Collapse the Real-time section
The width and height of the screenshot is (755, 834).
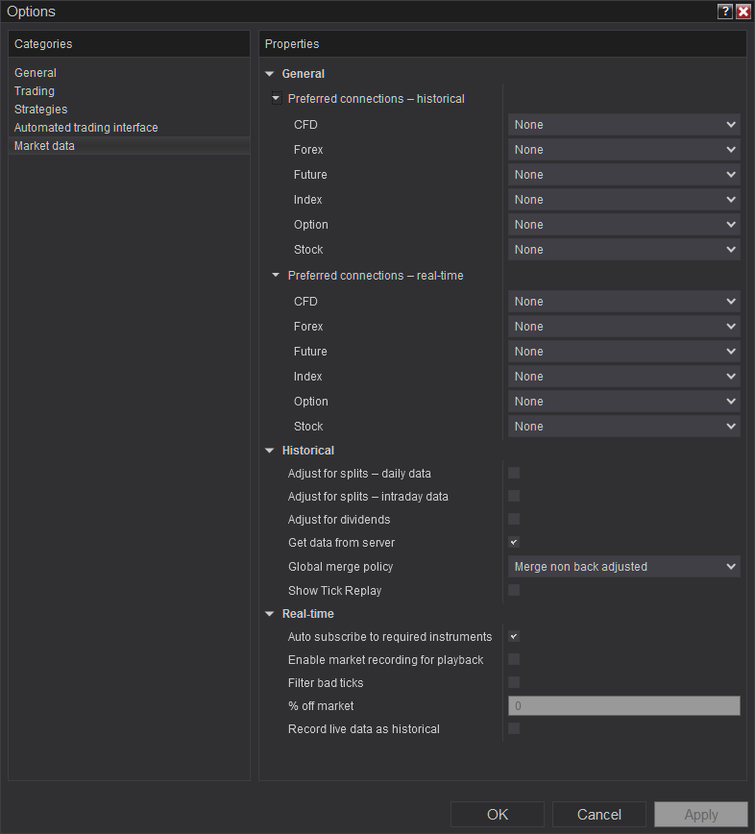point(270,614)
